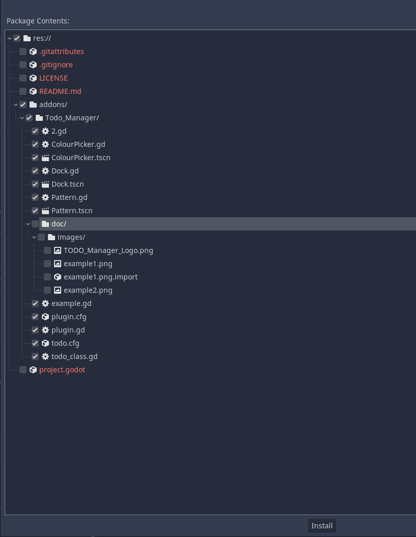Click the file icon beside plugin.cfg
416x537 pixels.
pos(45,317)
